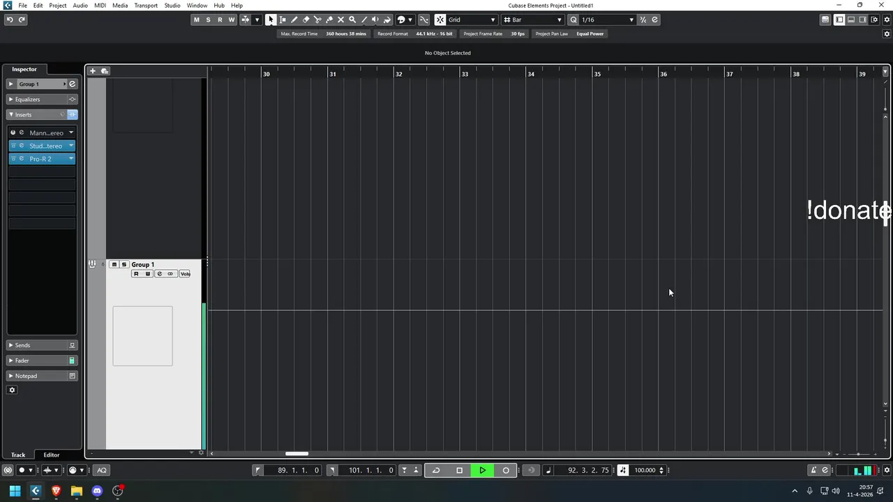Select the Split scissors tool
The image size is (893, 502).
[318, 20]
